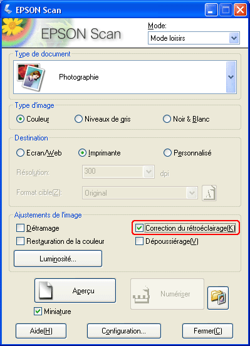Uncheck Correction du rétroéclairage option

[140, 228]
